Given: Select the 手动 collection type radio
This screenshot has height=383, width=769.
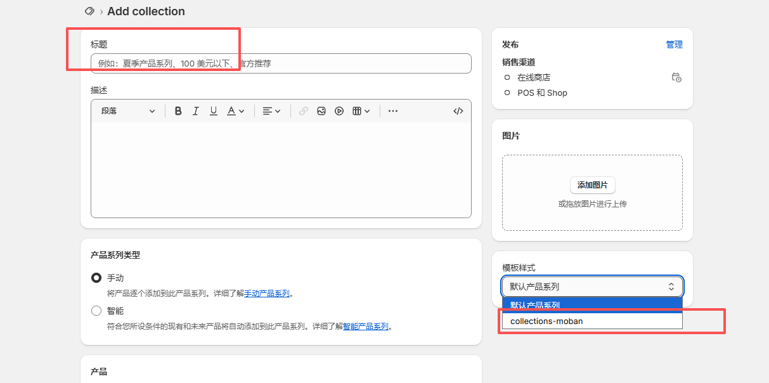Looking at the screenshot, I should click(x=96, y=278).
